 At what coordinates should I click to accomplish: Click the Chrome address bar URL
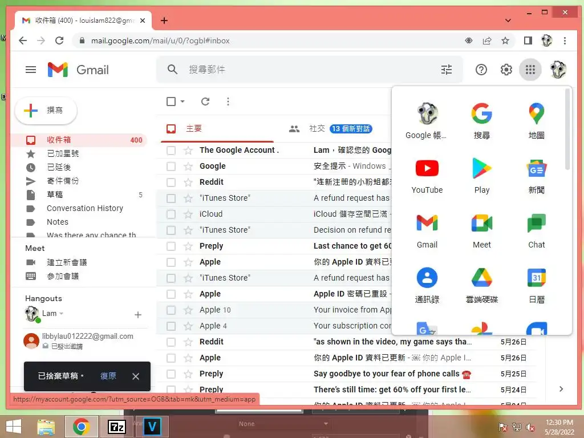tap(160, 40)
